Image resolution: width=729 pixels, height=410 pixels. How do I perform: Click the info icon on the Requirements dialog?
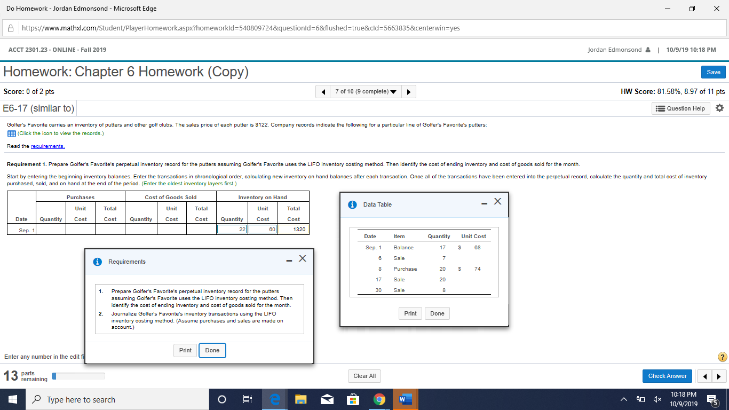pyautogui.click(x=97, y=262)
